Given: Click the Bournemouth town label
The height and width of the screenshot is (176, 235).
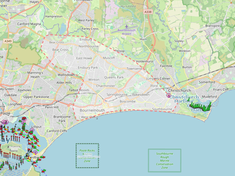Looking at the screenshot, I should tap(92, 110).
